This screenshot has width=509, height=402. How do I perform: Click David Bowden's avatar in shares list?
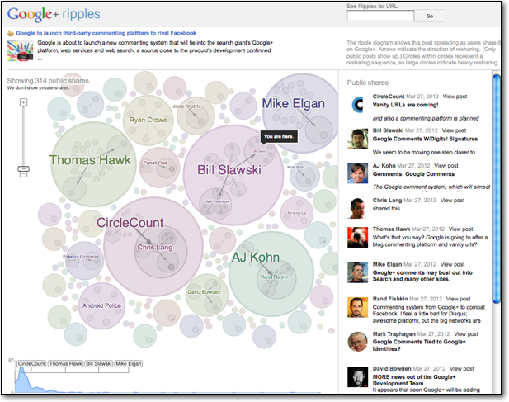pos(357,376)
